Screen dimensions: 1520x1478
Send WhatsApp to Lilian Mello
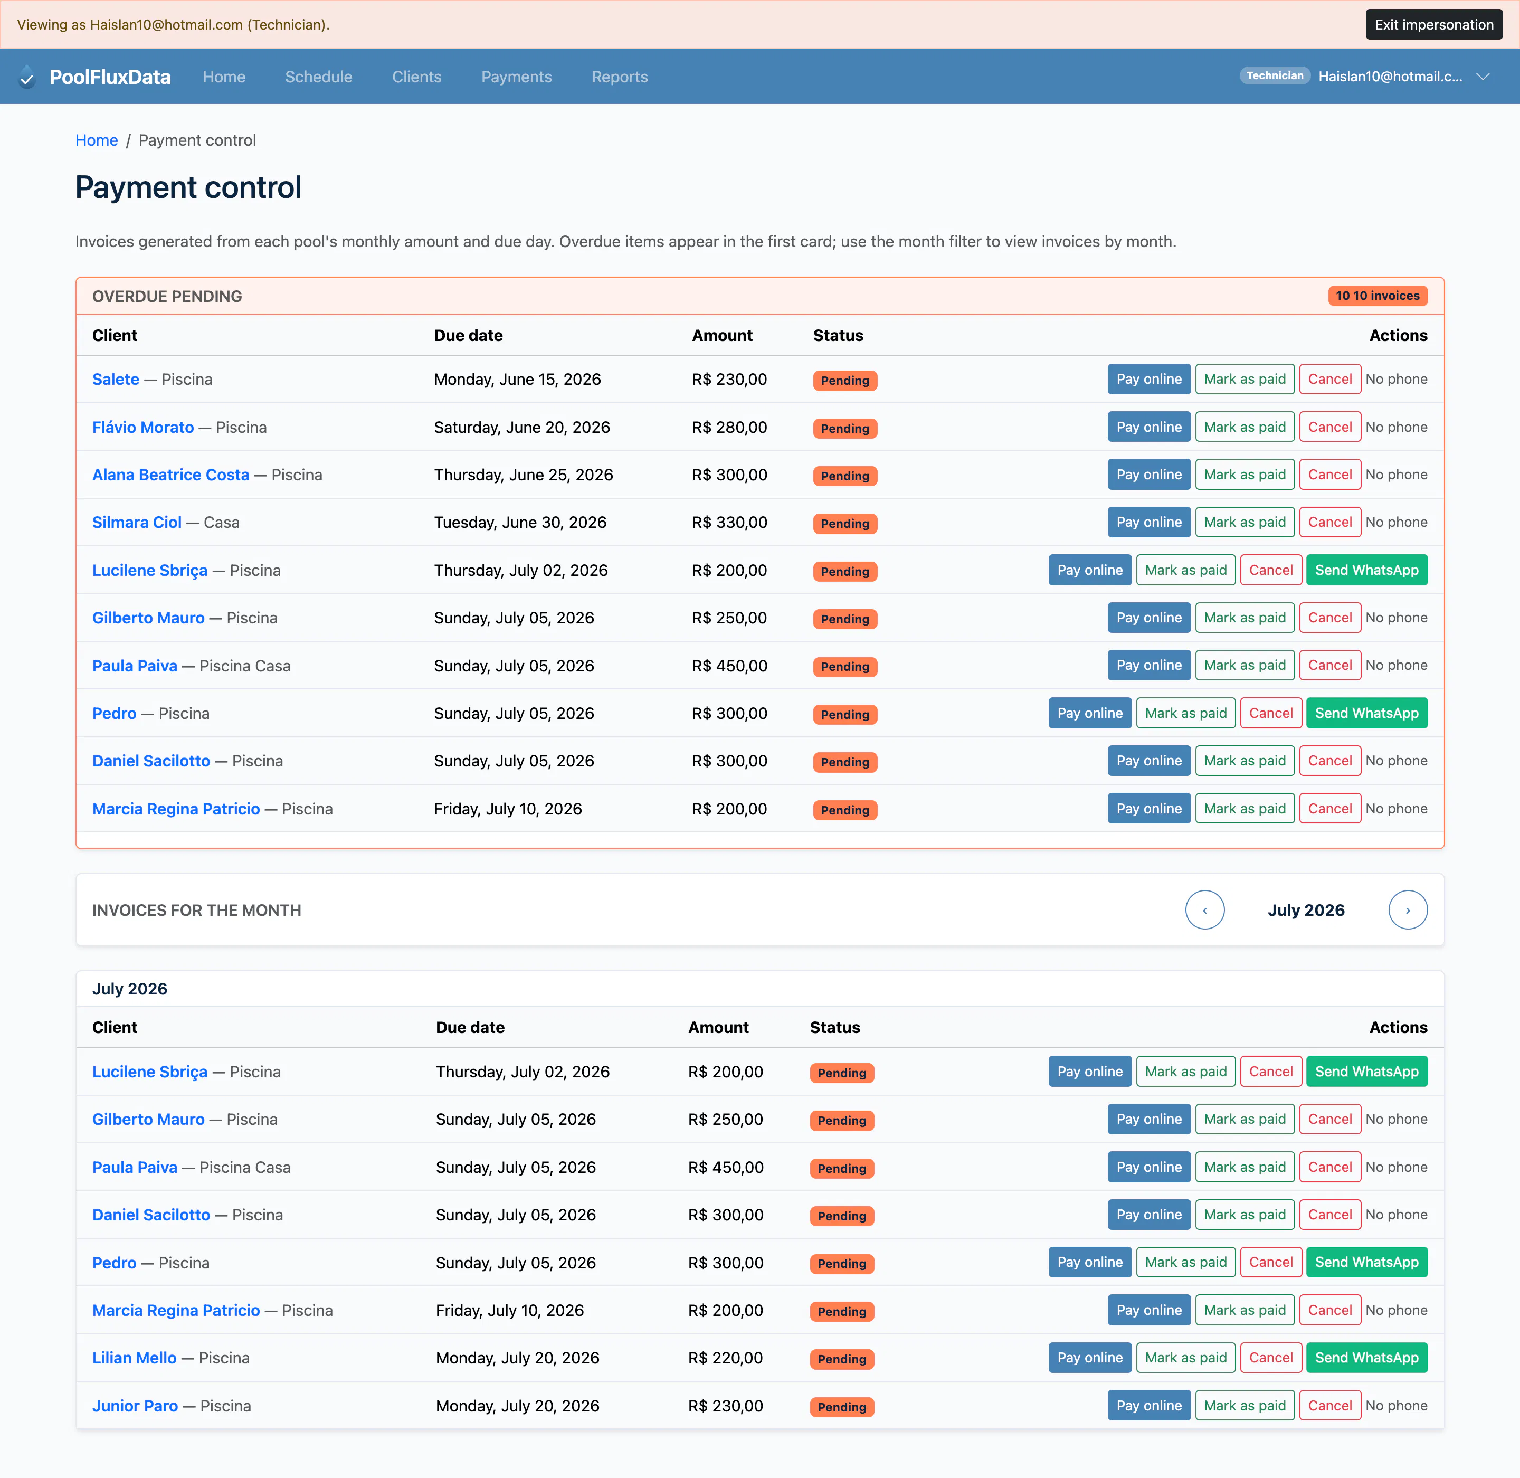tap(1366, 1358)
